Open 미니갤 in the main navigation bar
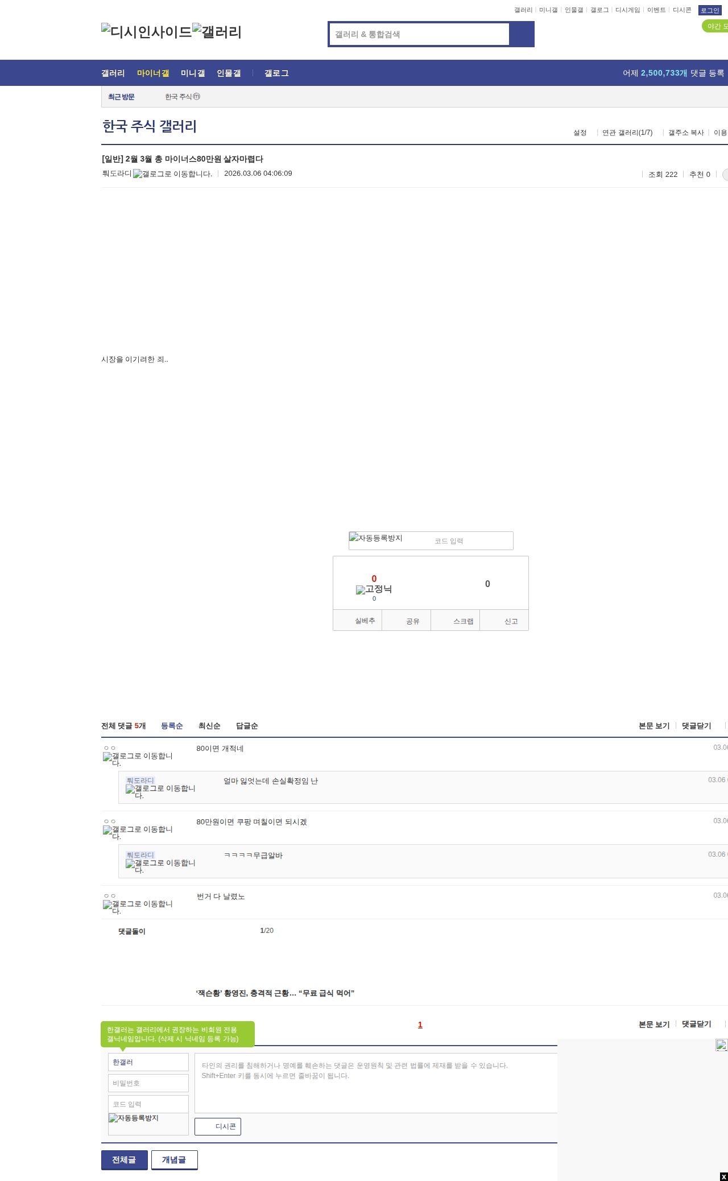The height and width of the screenshot is (1181, 728). point(193,73)
